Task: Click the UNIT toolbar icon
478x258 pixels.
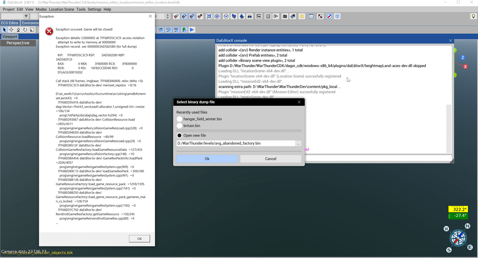Action: tap(176, 30)
